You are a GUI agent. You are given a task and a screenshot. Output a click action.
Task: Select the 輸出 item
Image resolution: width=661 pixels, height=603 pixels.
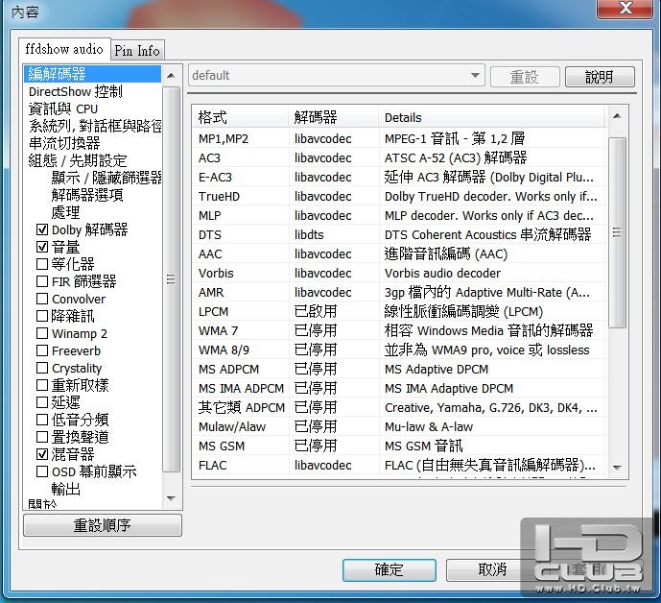click(x=66, y=489)
